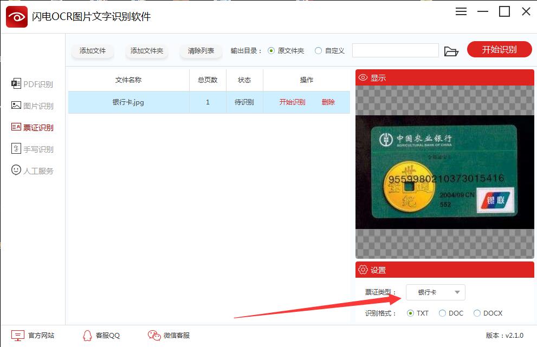Image resolution: width=537 pixels, height=347 pixels.
Task: Open the hamburger menu at top right
Action: [461, 11]
